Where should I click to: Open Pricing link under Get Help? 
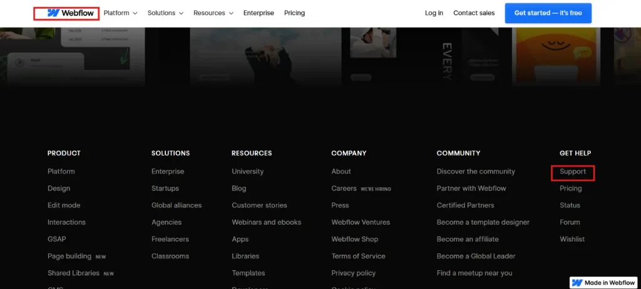571,189
